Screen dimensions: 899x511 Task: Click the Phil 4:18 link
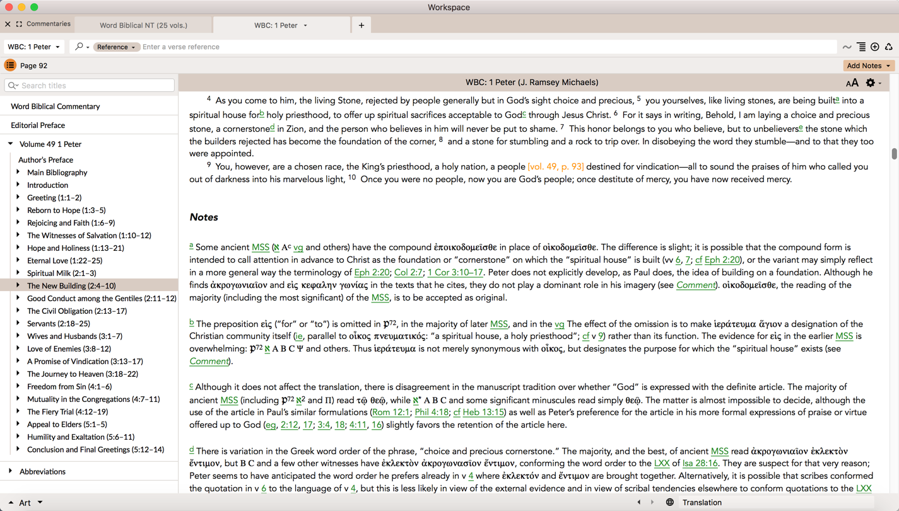[x=432, y=412]
